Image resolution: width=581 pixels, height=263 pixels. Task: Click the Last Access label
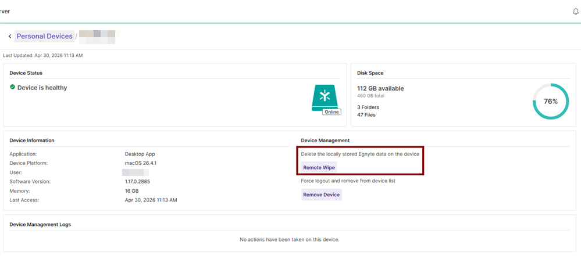pos(24,200)
